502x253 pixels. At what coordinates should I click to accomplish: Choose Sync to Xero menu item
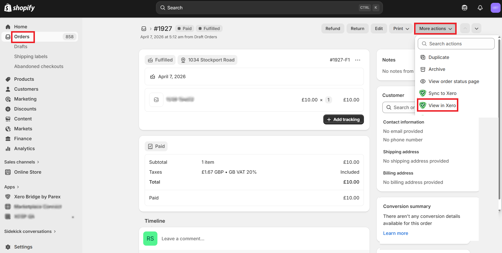click(x=442, y=93)
